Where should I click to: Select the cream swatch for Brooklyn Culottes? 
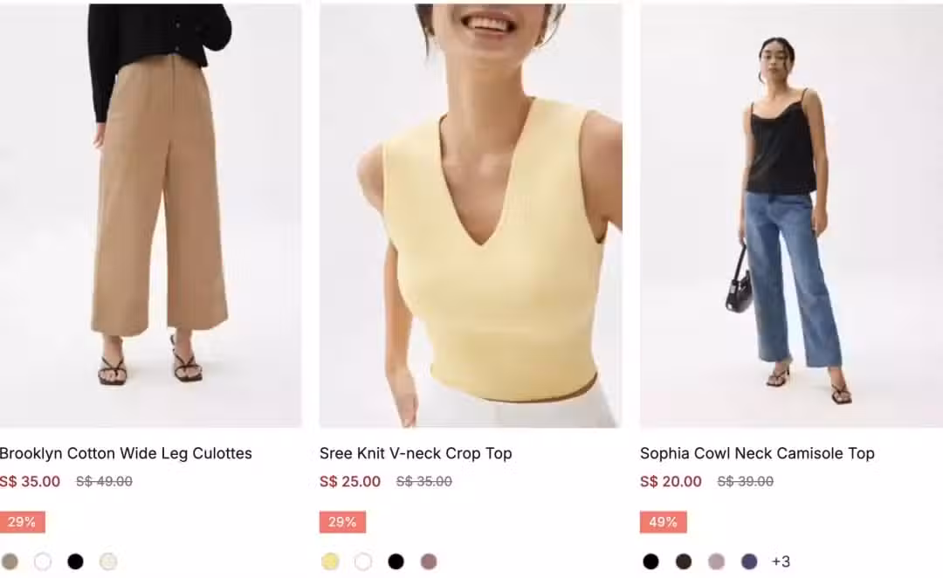point(108,561)
